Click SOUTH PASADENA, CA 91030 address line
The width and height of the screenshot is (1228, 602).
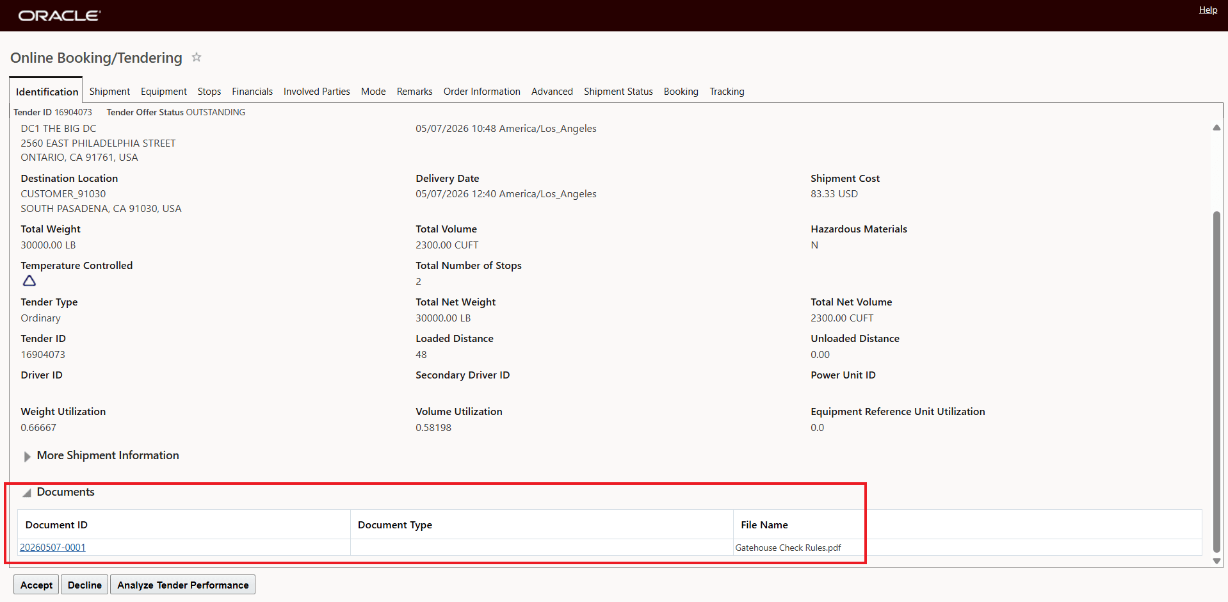(101, 209)
